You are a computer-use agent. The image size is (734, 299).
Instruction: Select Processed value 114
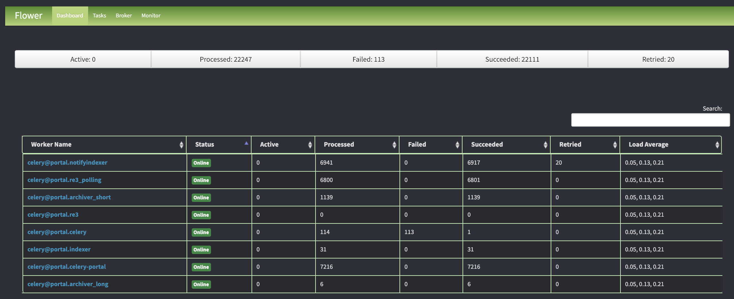tap(325, 232)
